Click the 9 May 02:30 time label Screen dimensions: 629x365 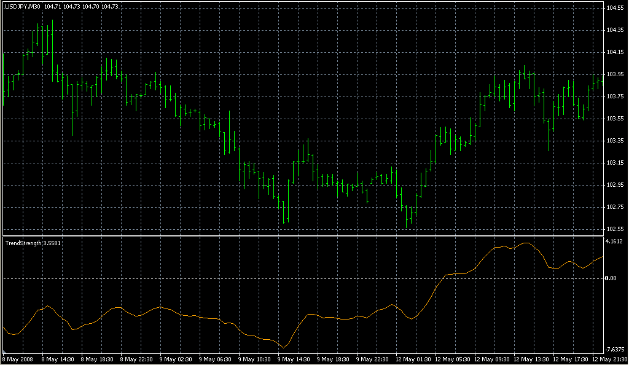click(176, 359)
